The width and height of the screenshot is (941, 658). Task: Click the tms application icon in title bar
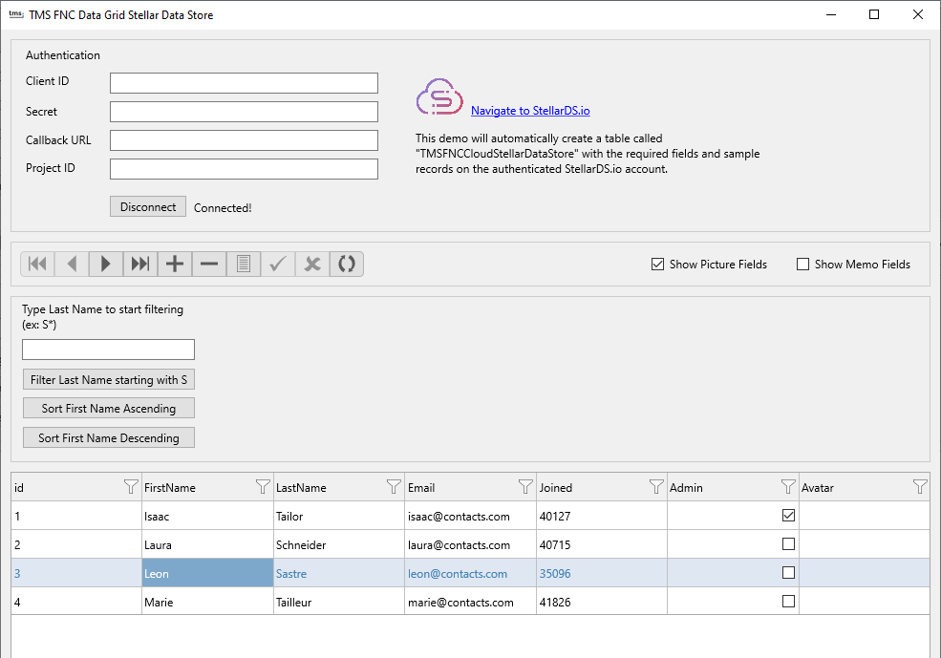16,14
